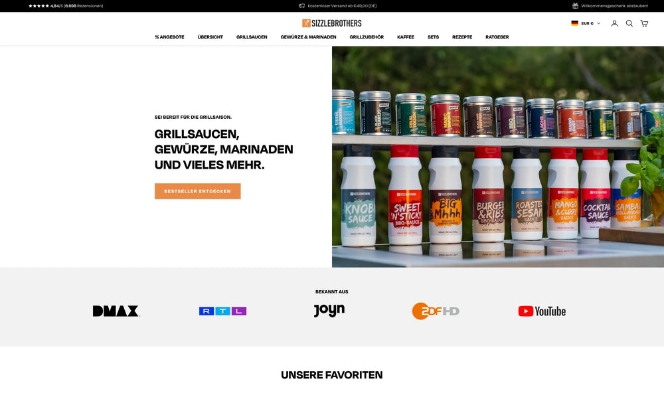Open the Rezepte menu item
Screen dimensions: 664x399
462,37
